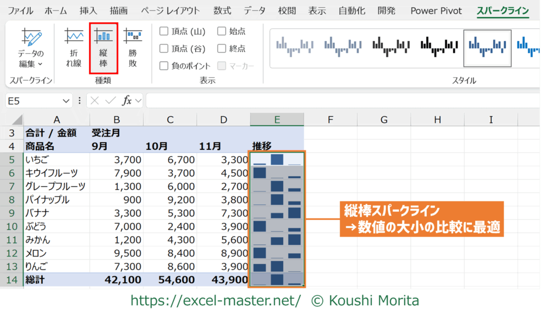Click row header 14
This screenshot has width=550, height=309.
(12, 279)
